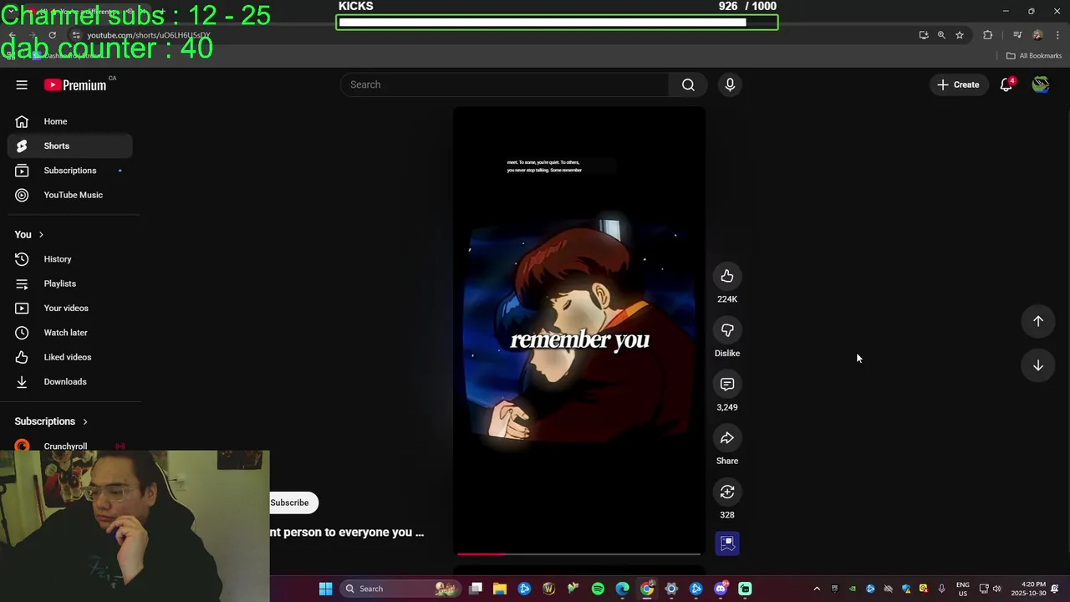Share the Short

click(727, 438)
